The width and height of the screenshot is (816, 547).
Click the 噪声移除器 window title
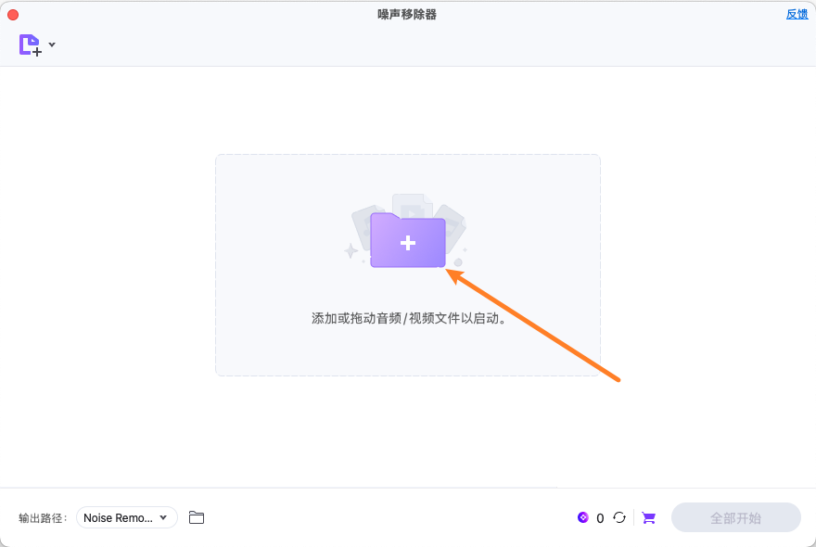pos(408,13)
